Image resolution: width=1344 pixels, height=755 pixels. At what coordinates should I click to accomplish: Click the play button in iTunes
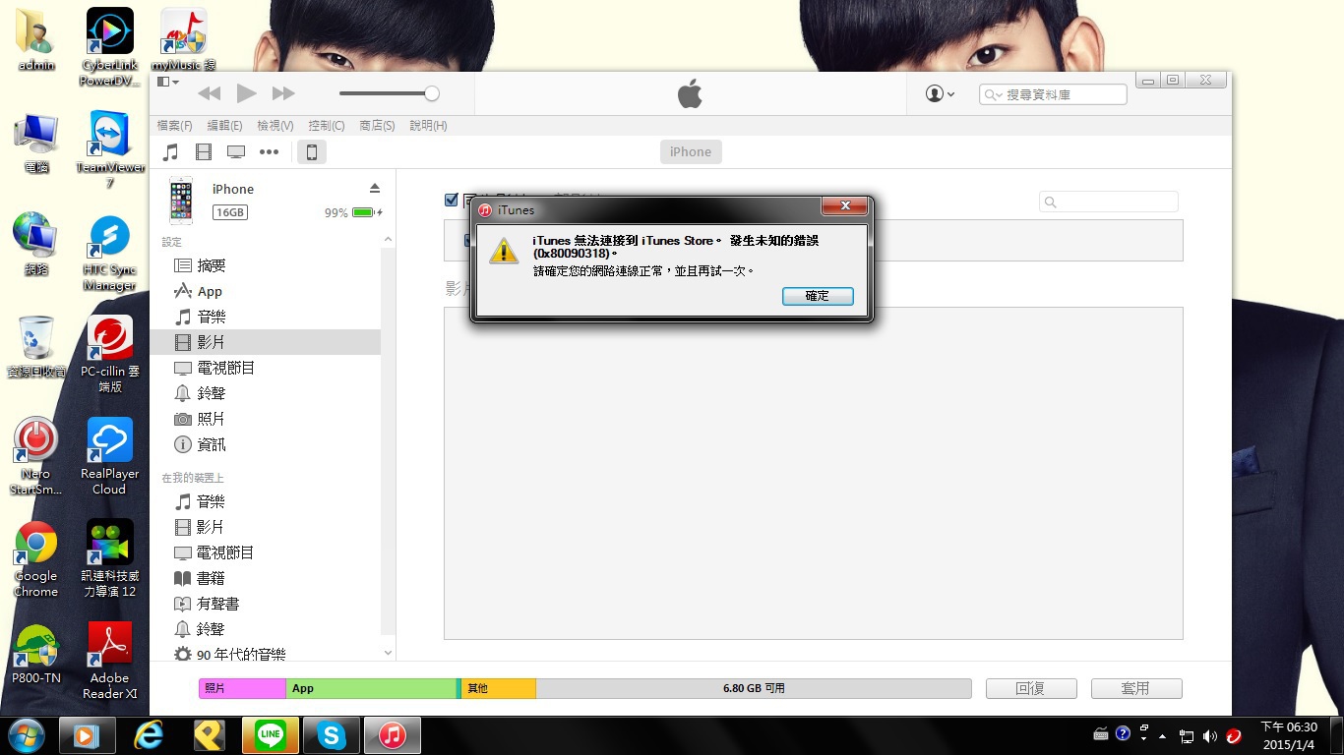click(247, 93)
